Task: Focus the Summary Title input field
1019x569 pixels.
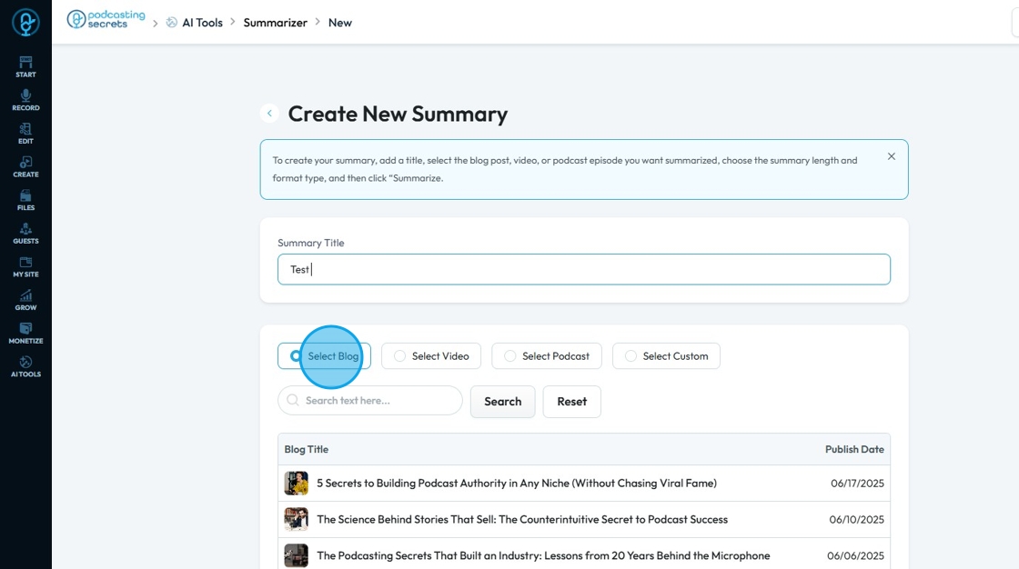Action: pos(583,269)
